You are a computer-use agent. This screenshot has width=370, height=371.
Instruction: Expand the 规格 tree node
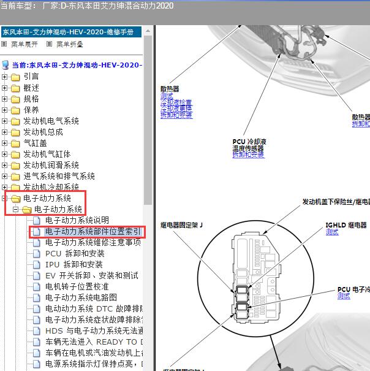pos(4,99)
